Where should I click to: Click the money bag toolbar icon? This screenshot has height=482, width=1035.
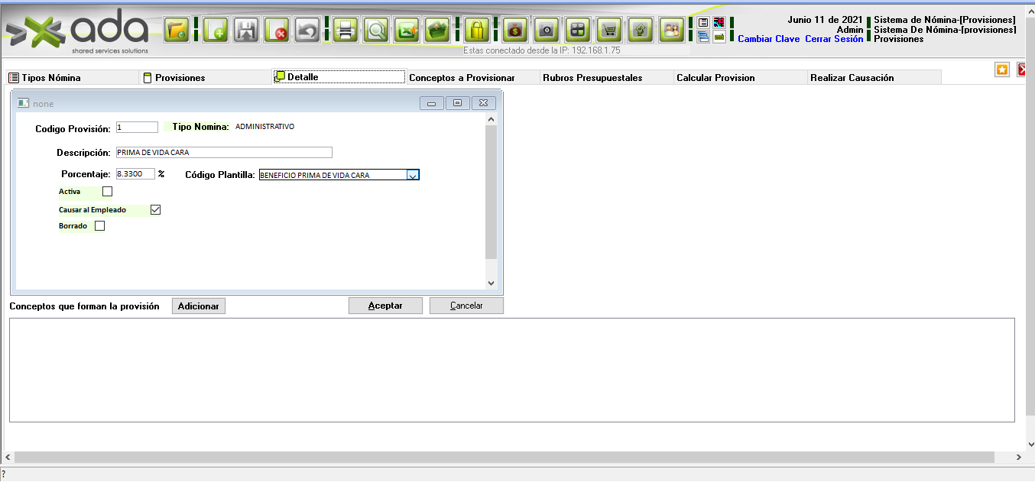click(x=515, y=31)
